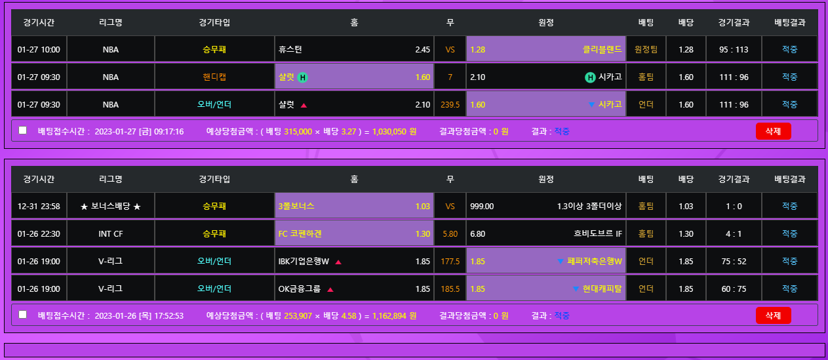828x360 pixels.
Task: Click the blue down arrow beside 시카고
Action: click(591, 105)
